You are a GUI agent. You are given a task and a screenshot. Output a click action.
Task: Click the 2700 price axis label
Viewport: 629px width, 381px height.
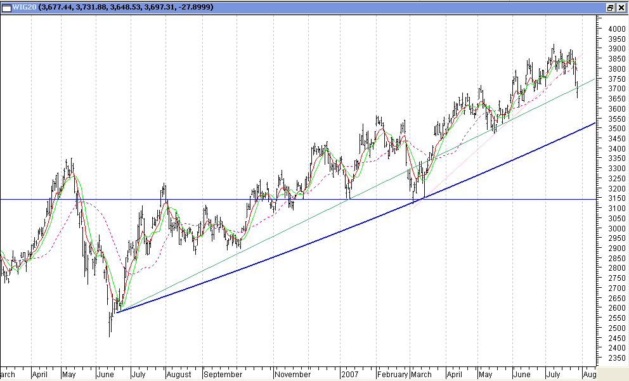(616, 288)
